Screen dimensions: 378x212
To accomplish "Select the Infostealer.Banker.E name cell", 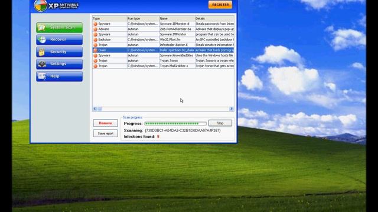I will 177,45.
